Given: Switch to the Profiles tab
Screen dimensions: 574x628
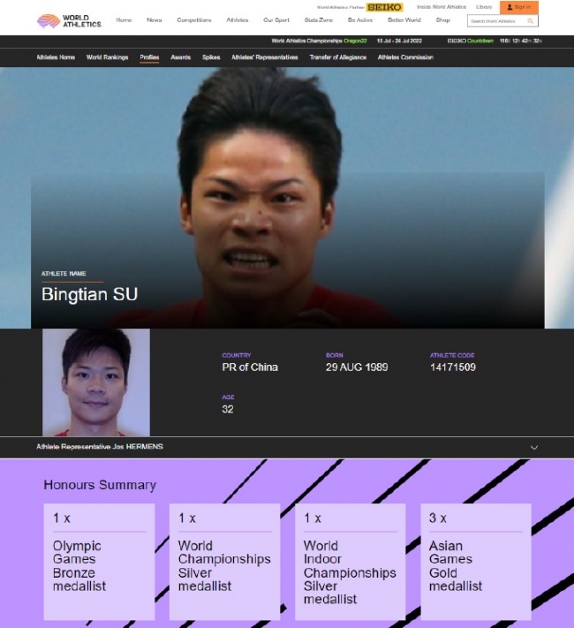Looking at the screenshot, I should (x=149, y=57).
